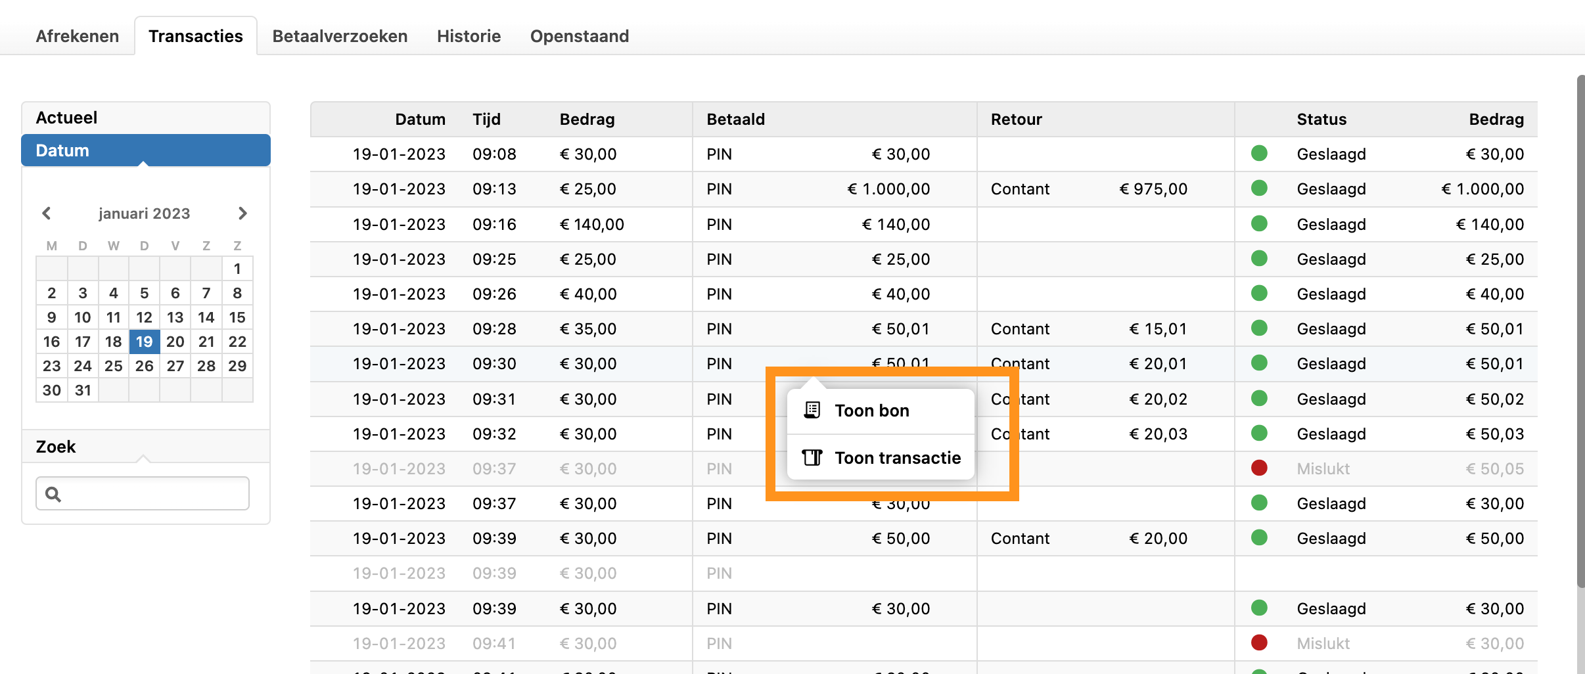Pick day 31 in the calendar
Viewport: 1585px width, 674px height.
83,390
